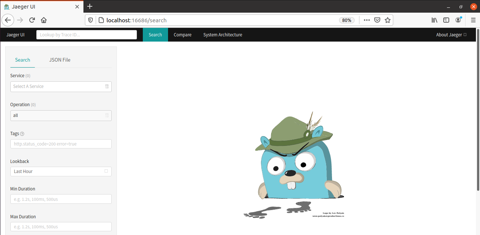
Task: Open the Select A Service dropdown
Action: tap(61, 87)
